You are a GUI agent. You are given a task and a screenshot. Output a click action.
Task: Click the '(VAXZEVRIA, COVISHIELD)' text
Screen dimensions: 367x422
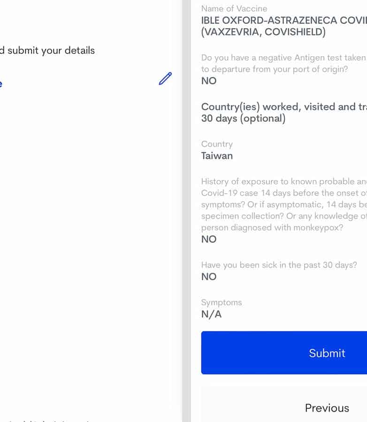[x=263, y=32]
